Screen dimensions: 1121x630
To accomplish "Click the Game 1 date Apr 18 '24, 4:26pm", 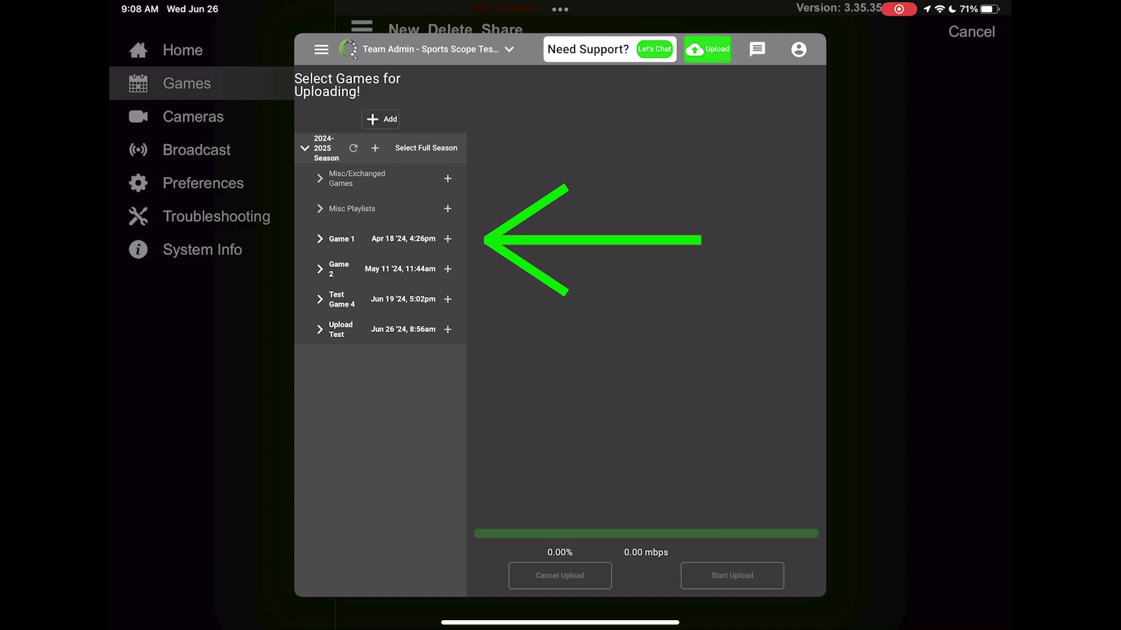I will [403, 239].
